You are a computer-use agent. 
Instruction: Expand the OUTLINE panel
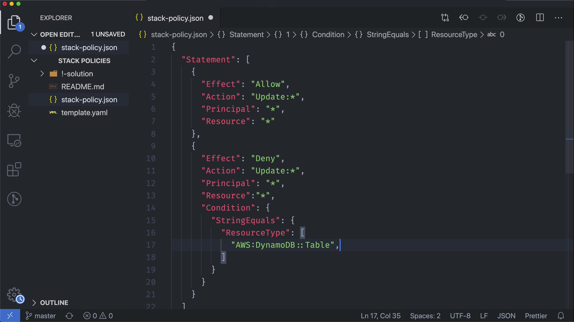pos(34,303)
